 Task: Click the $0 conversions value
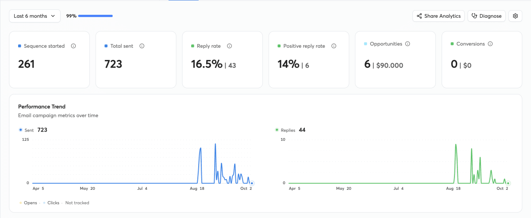pyautogui.click(x=467, y=65)
